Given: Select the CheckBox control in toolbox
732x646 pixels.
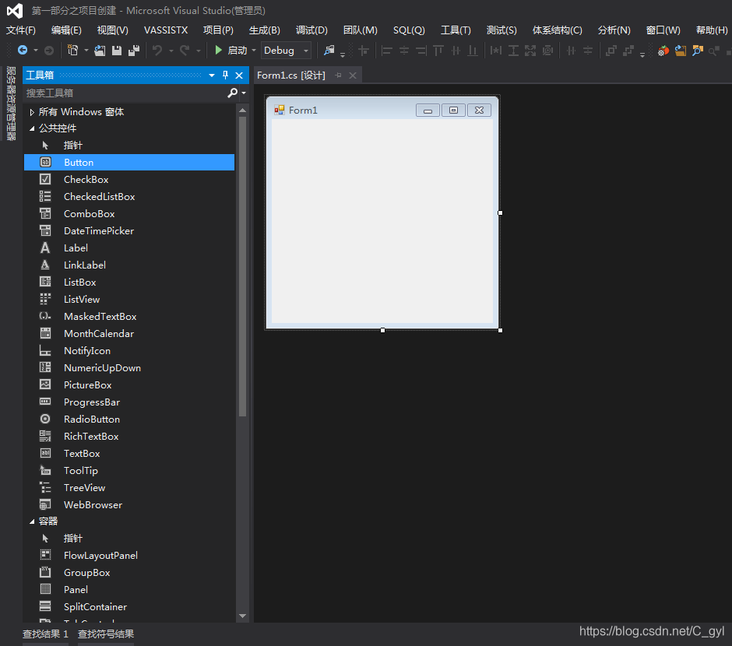Looking at the screenshot, I should (129, 180).
